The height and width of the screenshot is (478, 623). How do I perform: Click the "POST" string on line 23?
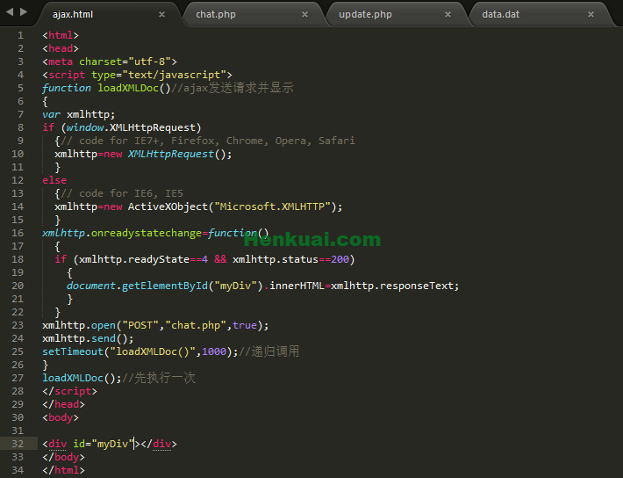tap(140, 325)
